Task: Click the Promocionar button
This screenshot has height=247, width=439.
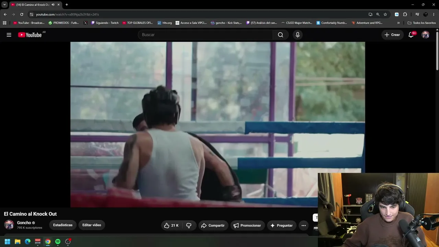Action: click(x=247, y=225)
